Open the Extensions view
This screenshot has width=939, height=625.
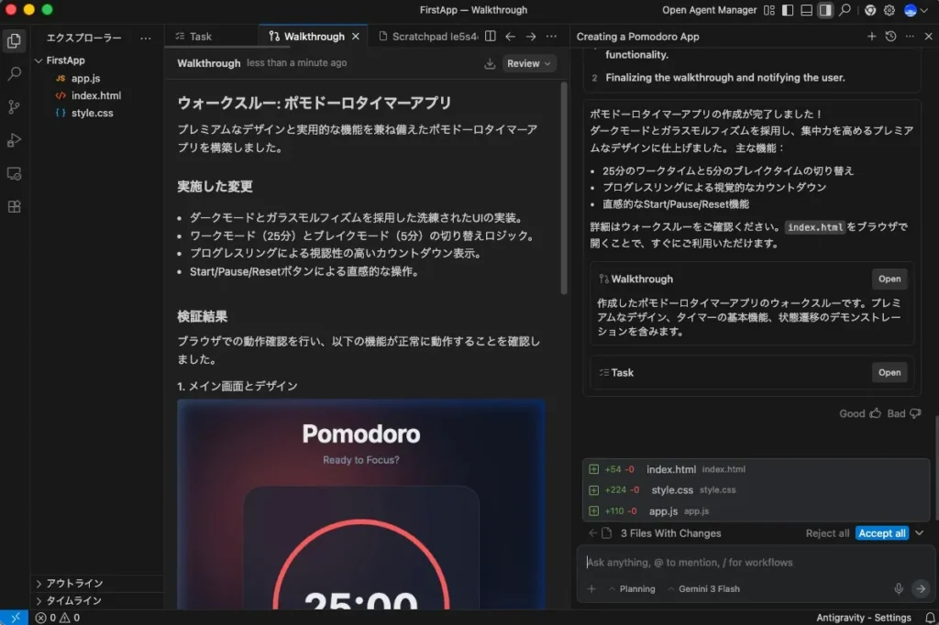[14, 206]
